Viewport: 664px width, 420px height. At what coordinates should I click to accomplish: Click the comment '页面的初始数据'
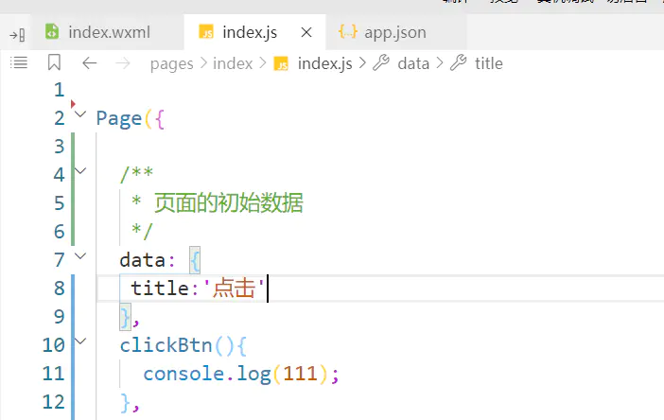(x=229, y=202)
